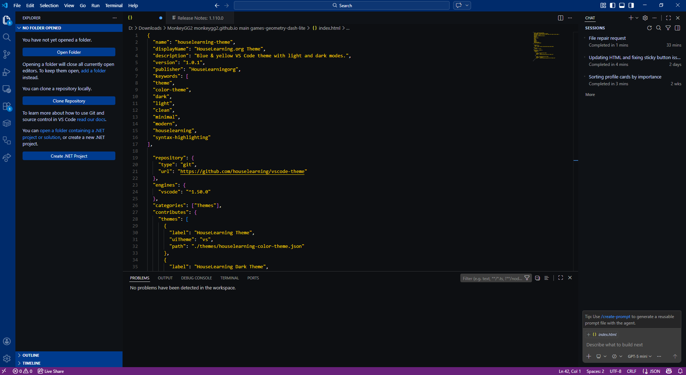Switch to the Release Notes tab

coord(201,18)
